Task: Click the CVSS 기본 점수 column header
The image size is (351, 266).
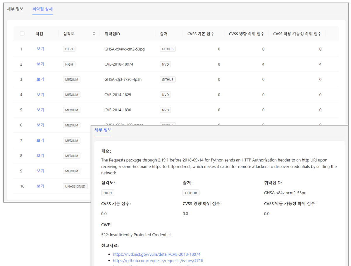Action: click(x=200, y=34)
